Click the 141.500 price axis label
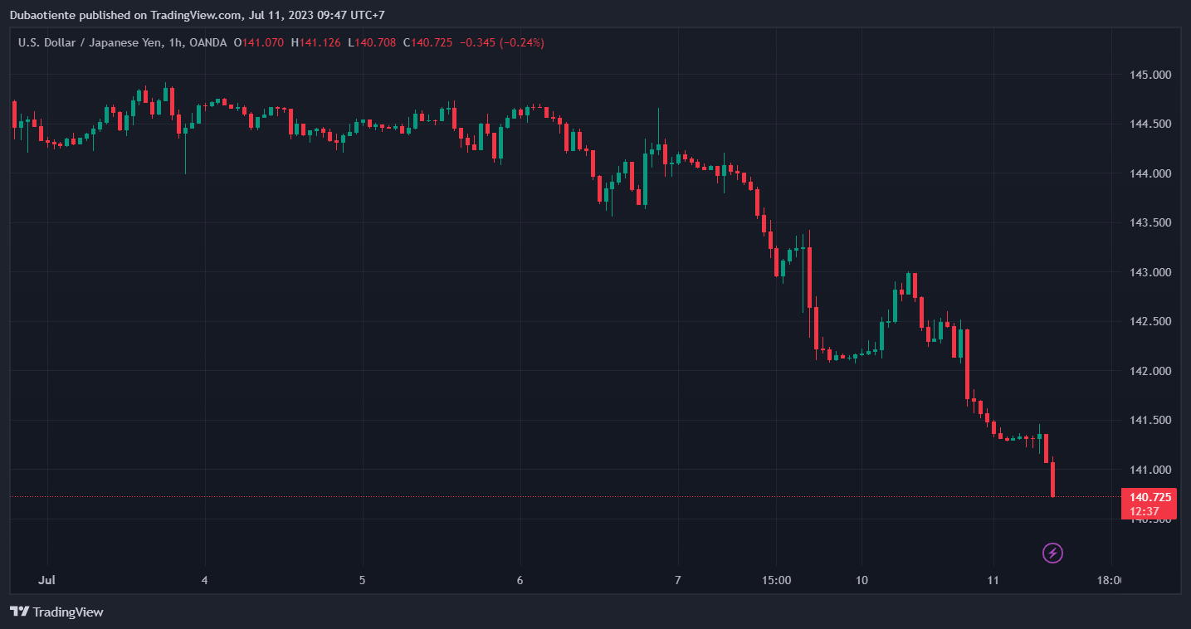The height and width of the screenshot is (629, 1191). 1150,421
